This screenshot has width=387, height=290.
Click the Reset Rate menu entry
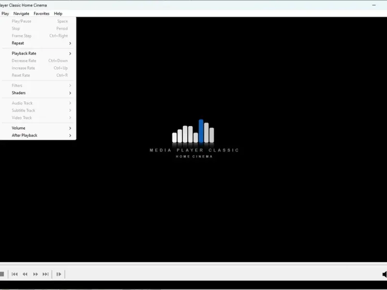(x=38, y=75)
